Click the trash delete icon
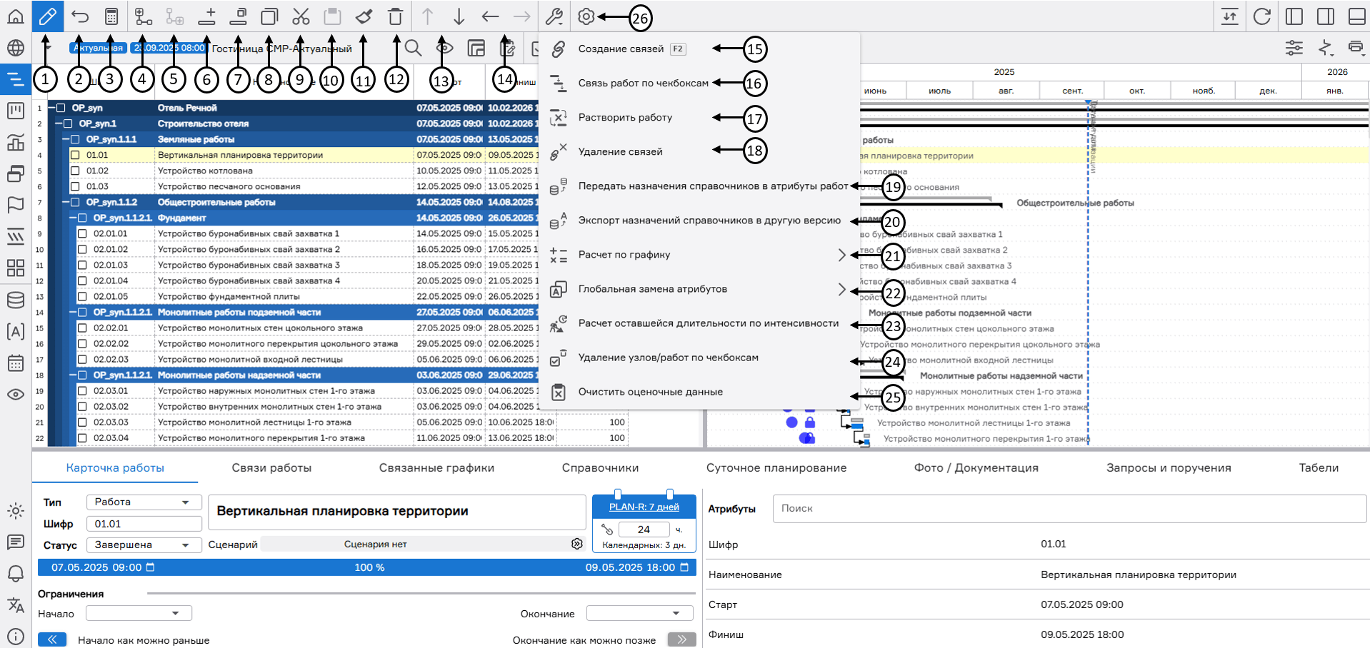Screen dimensions: 1370x648 395,16
